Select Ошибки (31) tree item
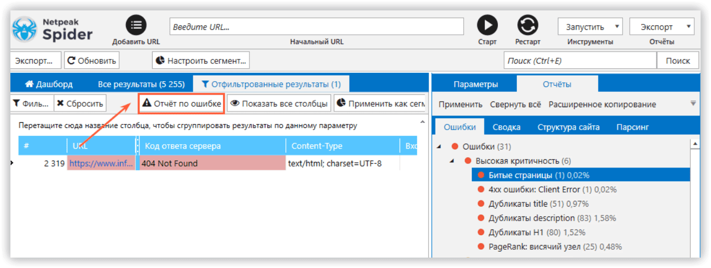Viewport: 711px width, 268px height. coord(487,147)
